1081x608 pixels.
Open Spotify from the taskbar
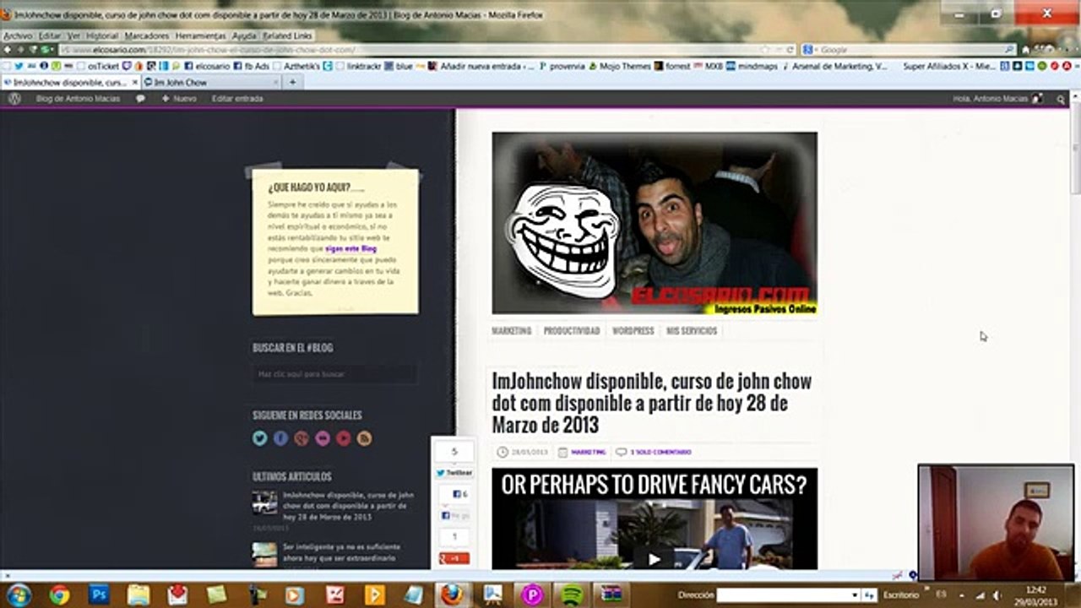572,594
